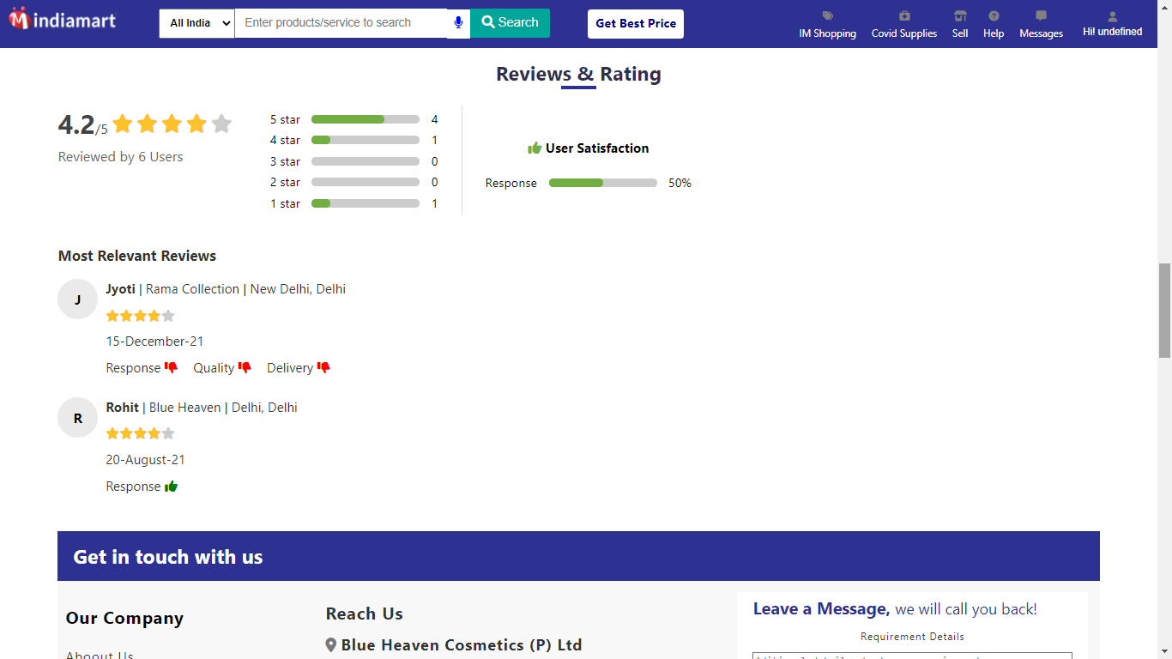The width and height of the screenshot is (1172, 659).
Task: Click thumbs-down icon next to Quality
Action: 245,368
